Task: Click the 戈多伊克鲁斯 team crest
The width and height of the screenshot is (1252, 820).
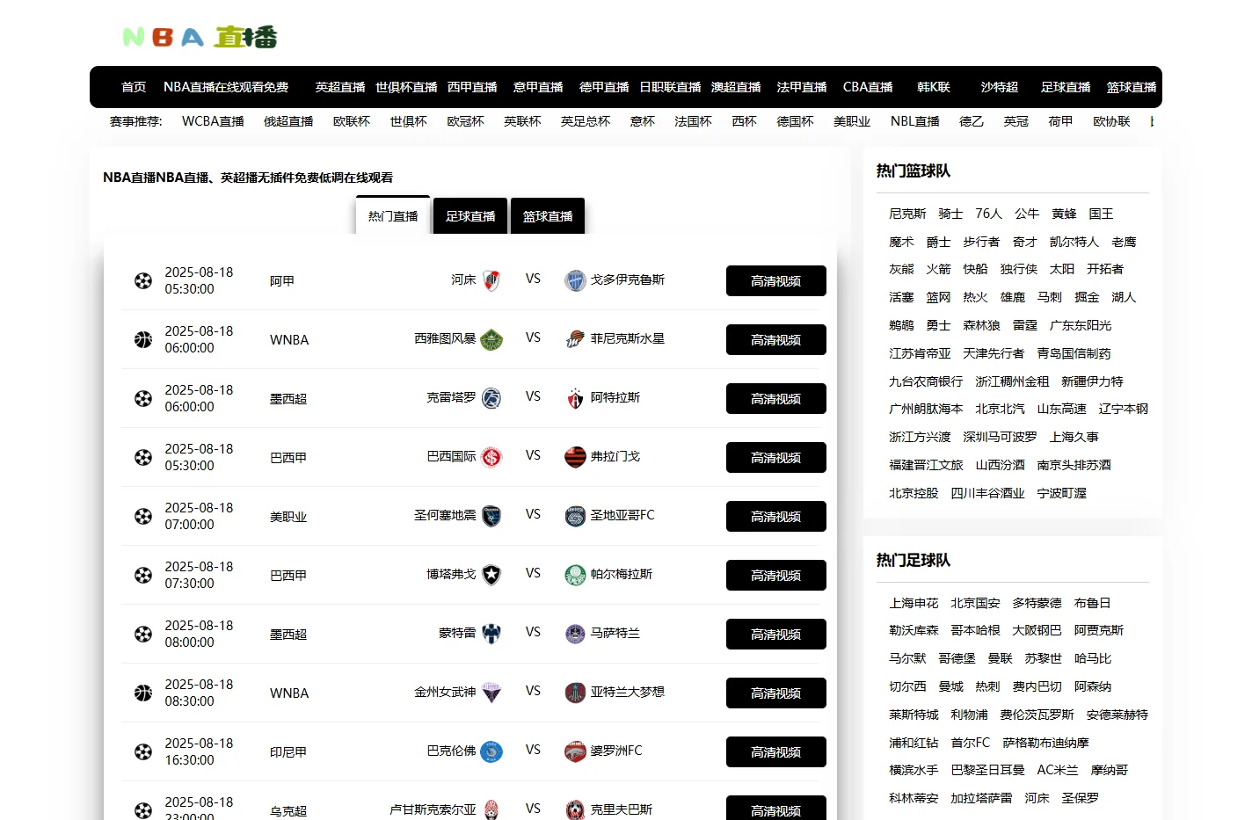Action: pyautogui.click(x=575, y=280)
